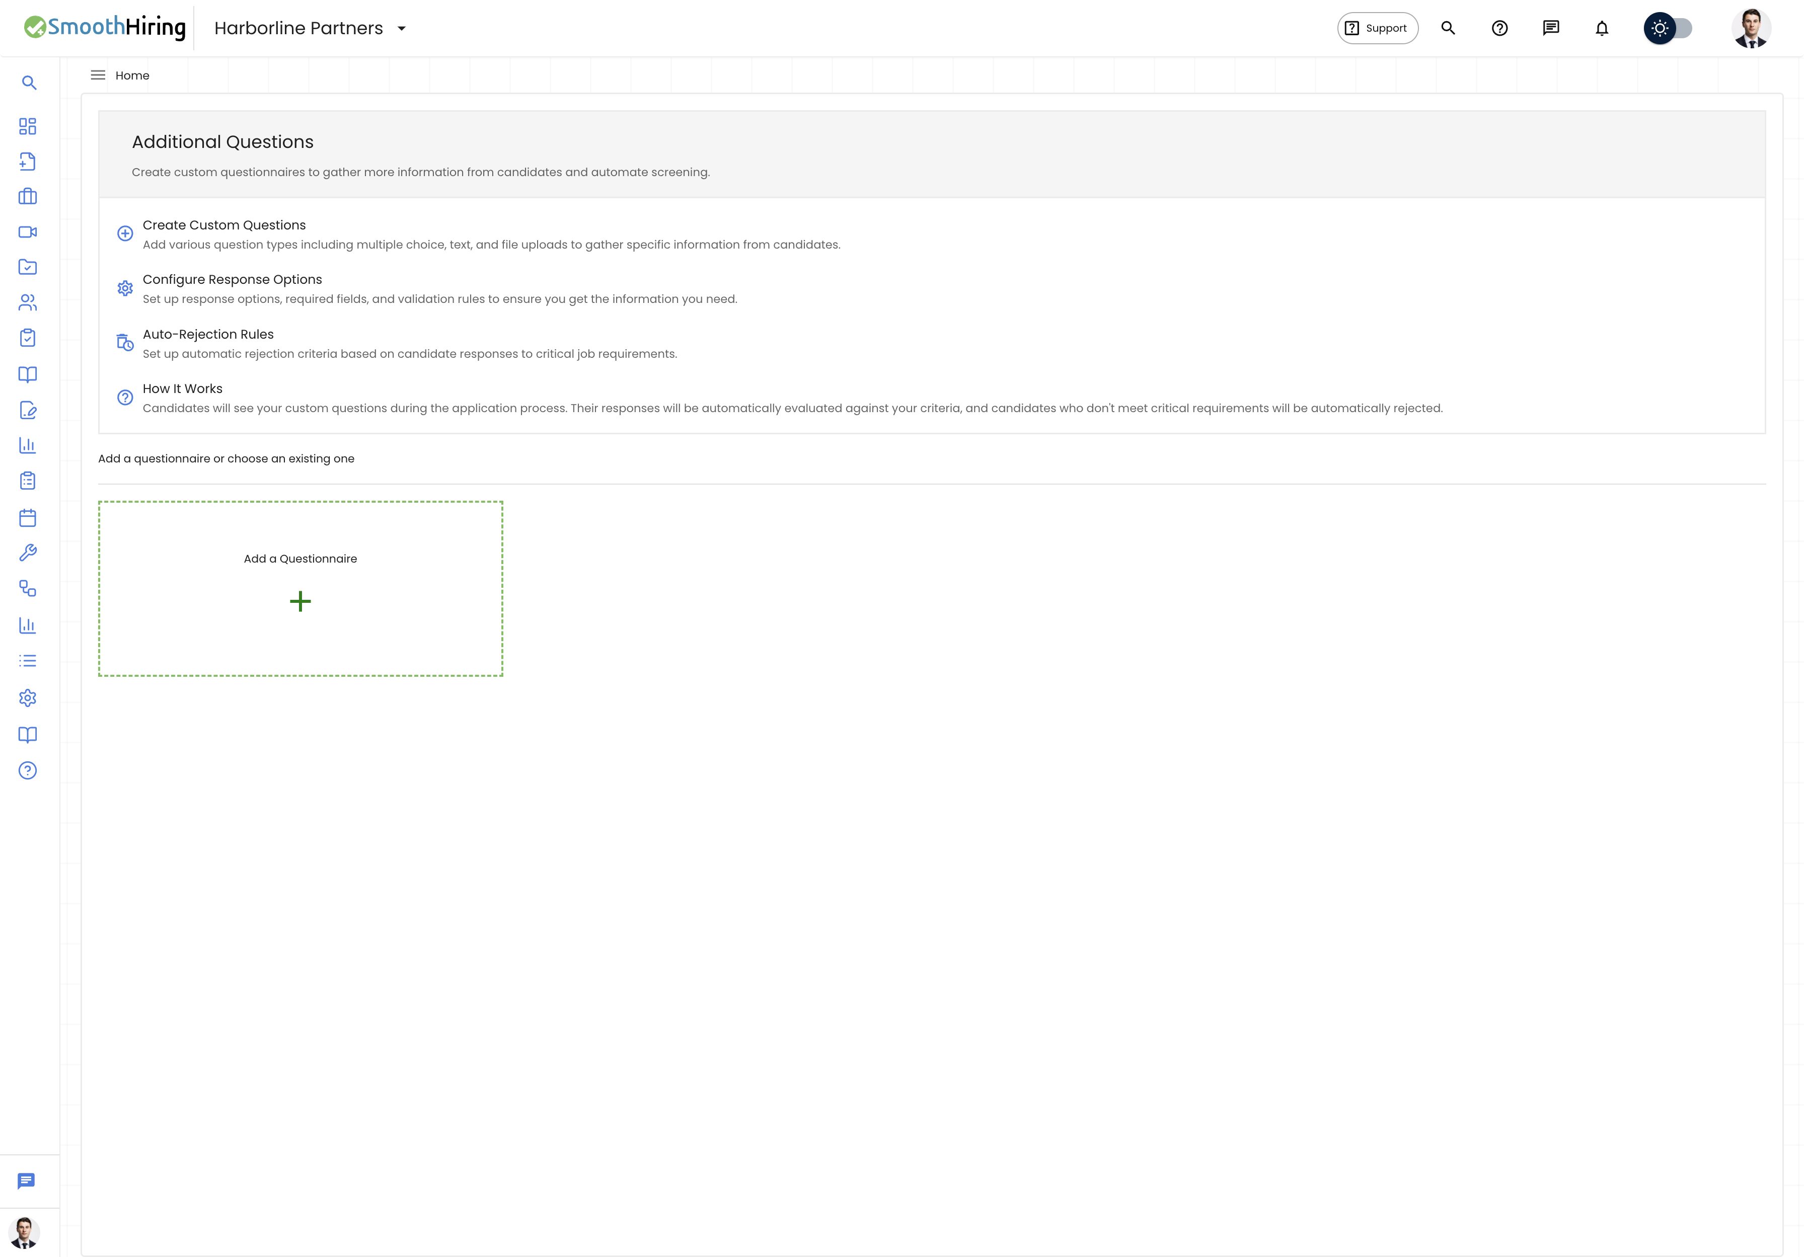Click the Auto-Rejection Rules heading
Image resolution: width=1804 pixels, height=1257 pixels.
pyautogui.click(x=208, y=334)
